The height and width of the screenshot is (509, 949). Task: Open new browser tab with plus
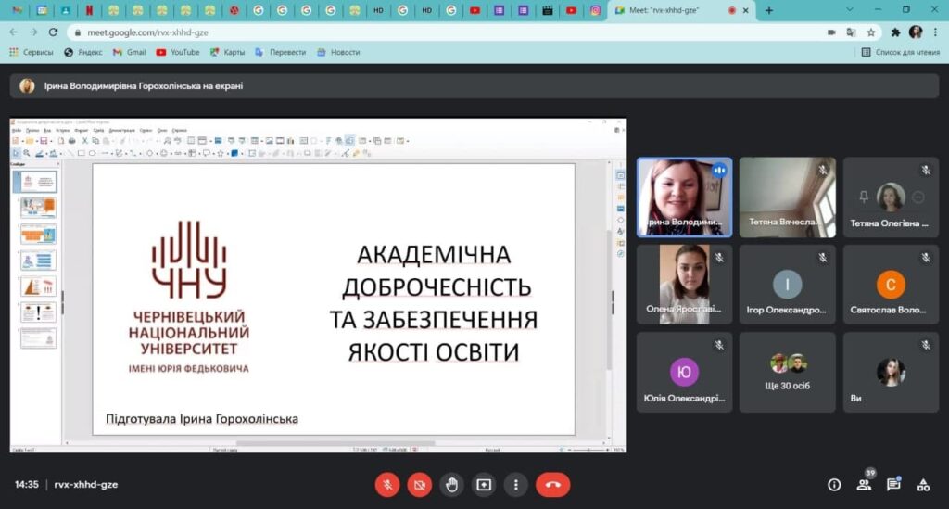(768, 10)
